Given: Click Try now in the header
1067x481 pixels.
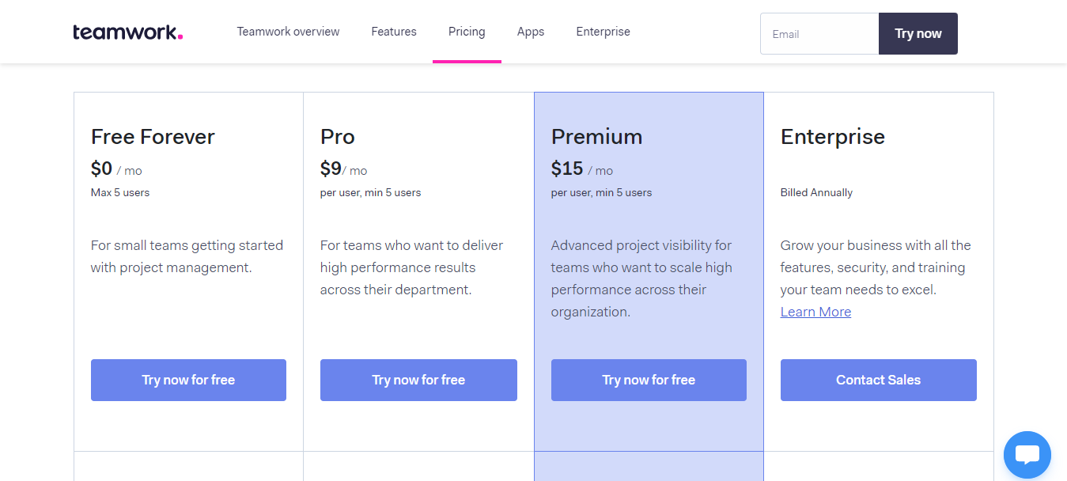Looking at the screenshot, I should click(x=918, y=33).
